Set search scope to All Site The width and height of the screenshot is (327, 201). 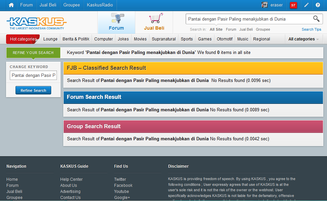click(x=216, y=29)
